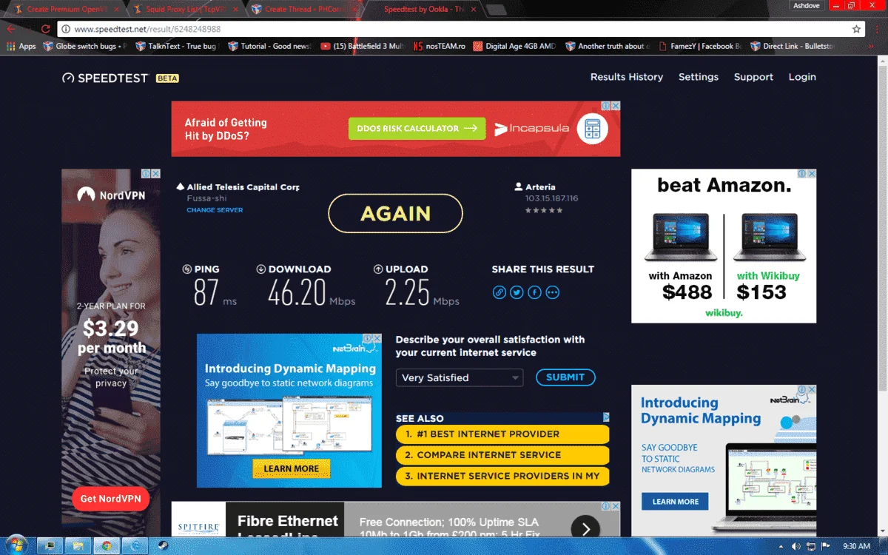
Task: Close the NetBrain Dynamic Mapping center ad
Action: pos(377,338)
